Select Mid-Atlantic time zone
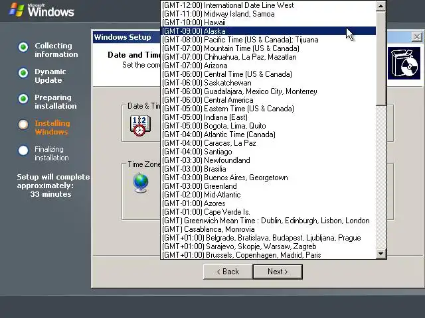 click(x=268, y=195)
